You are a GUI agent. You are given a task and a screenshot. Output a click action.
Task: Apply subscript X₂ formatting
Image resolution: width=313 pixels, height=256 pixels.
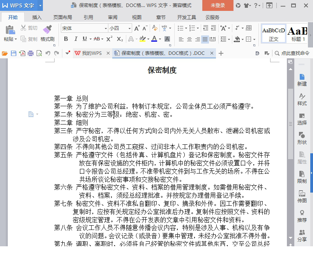[120, 39]
